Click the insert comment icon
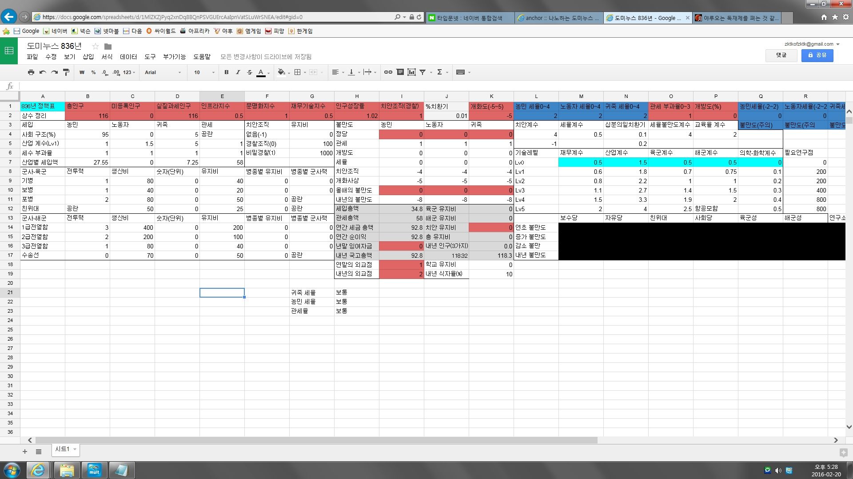Viewport: 853px width, 479px height. click(x=400, y=72)
